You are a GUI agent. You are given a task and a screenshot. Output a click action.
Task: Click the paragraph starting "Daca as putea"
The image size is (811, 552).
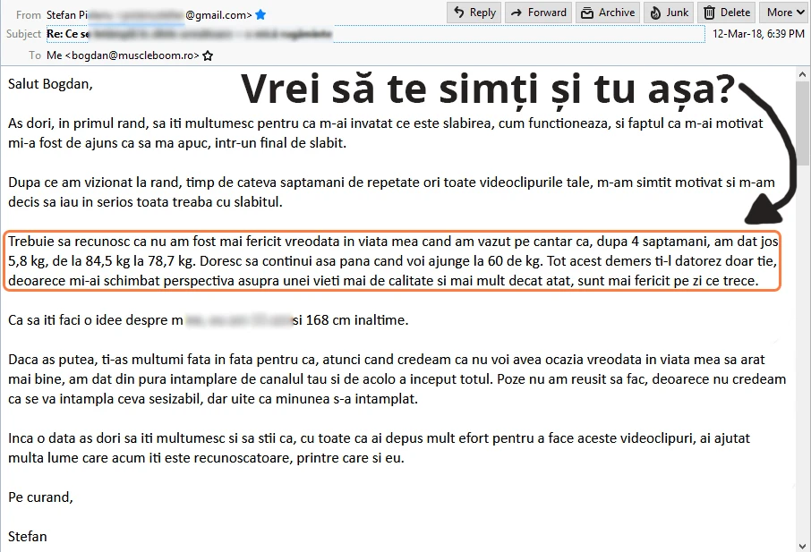point(397,378)
